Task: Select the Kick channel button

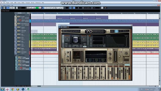Action: (63, 65)
